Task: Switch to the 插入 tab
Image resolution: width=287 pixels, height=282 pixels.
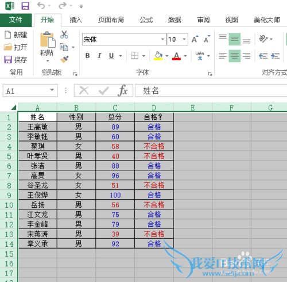Action: [76, 20]
